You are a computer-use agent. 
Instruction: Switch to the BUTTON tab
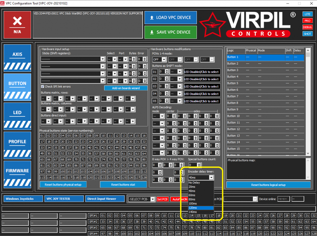click(17, 87)
